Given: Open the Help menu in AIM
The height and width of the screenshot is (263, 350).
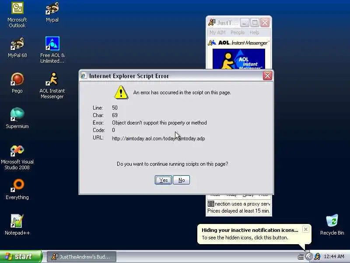Looking at the screenshot, I should 254,32.
